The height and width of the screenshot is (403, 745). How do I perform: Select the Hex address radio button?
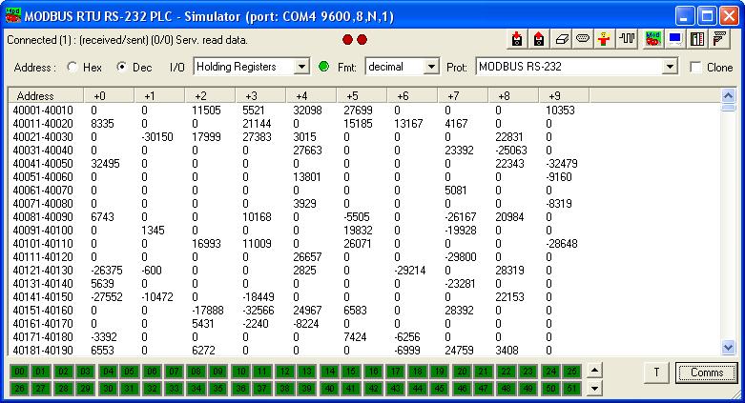tap(72, 67)
